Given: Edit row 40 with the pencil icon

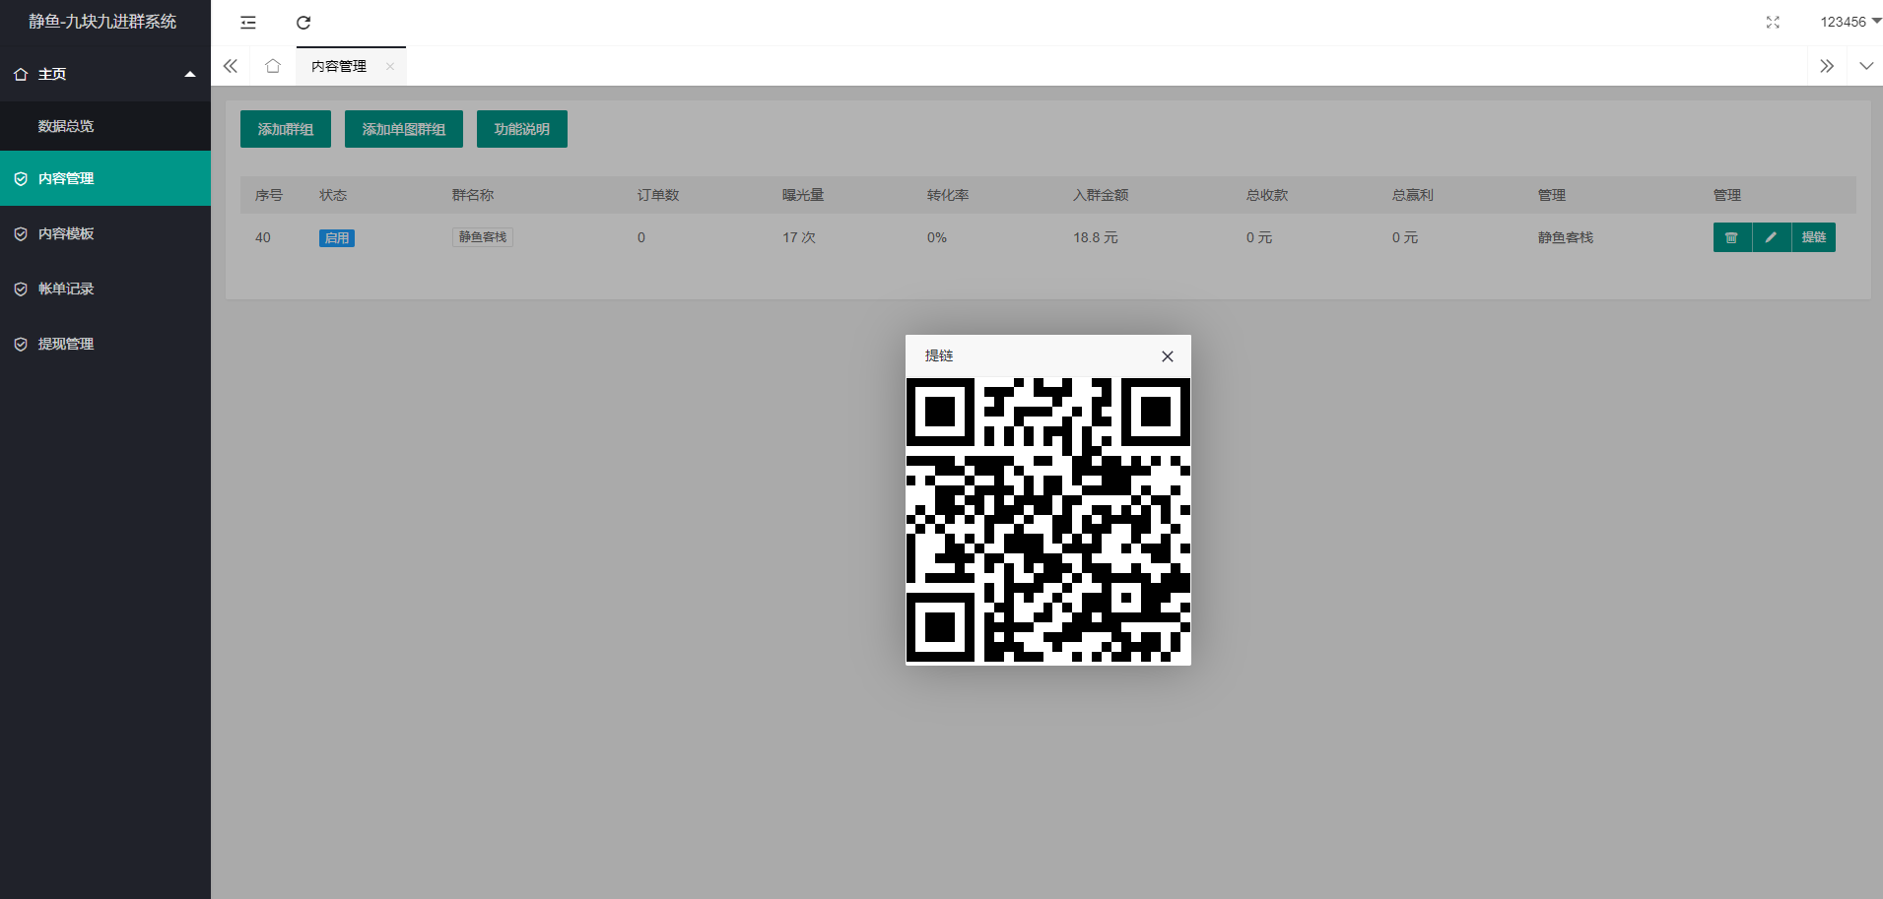Looking at the screenshot, I should (x=1772, y=237).
